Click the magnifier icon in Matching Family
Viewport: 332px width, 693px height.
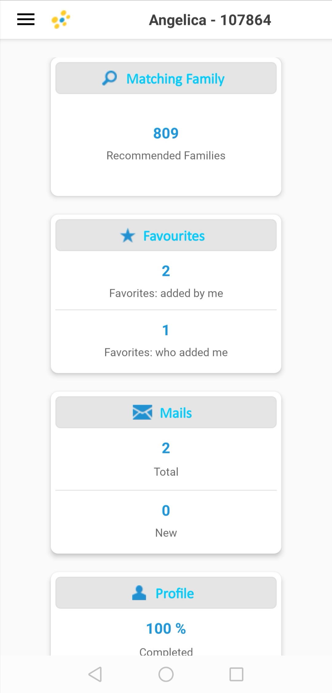109,78
